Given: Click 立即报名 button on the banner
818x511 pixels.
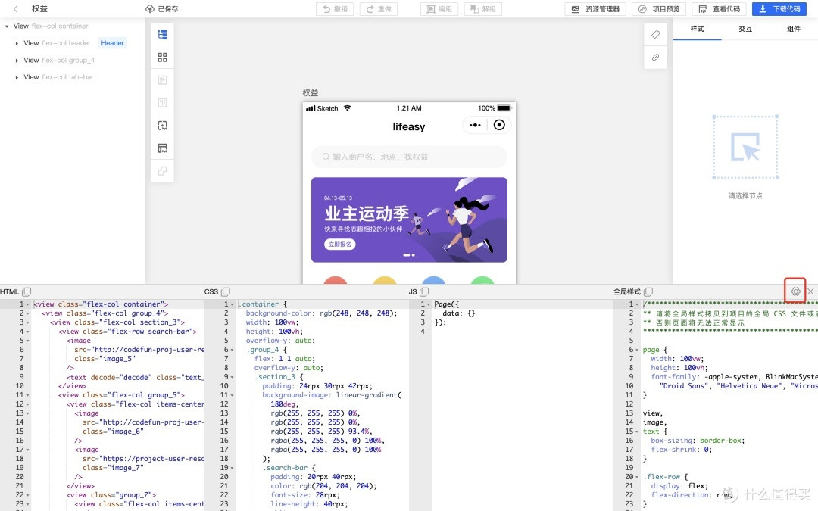Looking at the screenshot, I should coord(339,244).
